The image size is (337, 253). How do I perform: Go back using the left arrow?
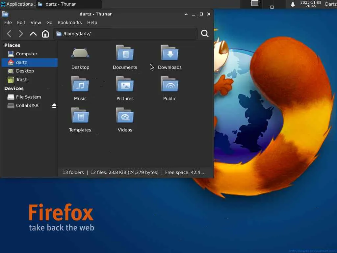9,34
